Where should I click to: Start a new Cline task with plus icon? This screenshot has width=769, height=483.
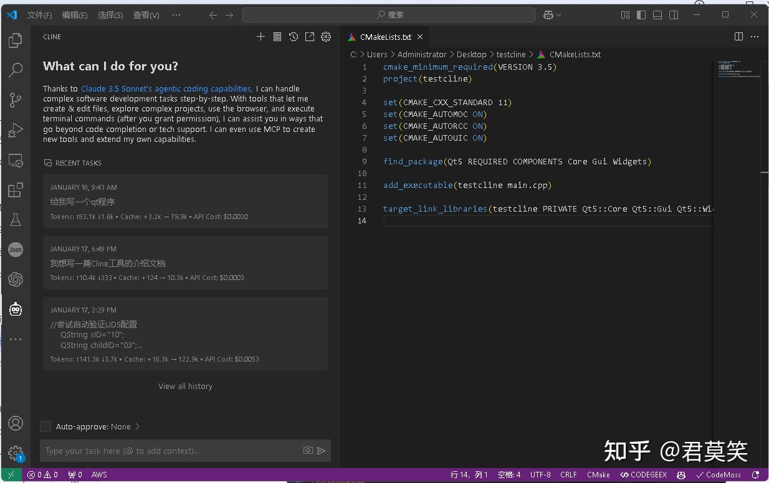(261, 37)
